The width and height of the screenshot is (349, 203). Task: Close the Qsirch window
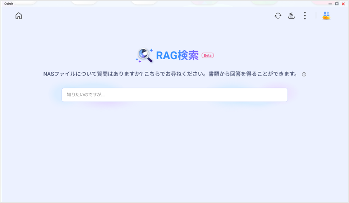coord(343,4)
